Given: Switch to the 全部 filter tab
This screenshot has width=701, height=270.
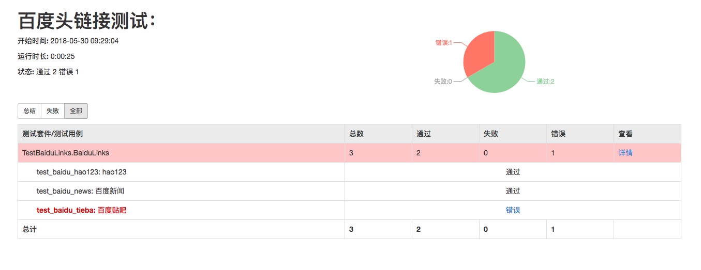Looking at the screenshot, I should tap(76, 111).
